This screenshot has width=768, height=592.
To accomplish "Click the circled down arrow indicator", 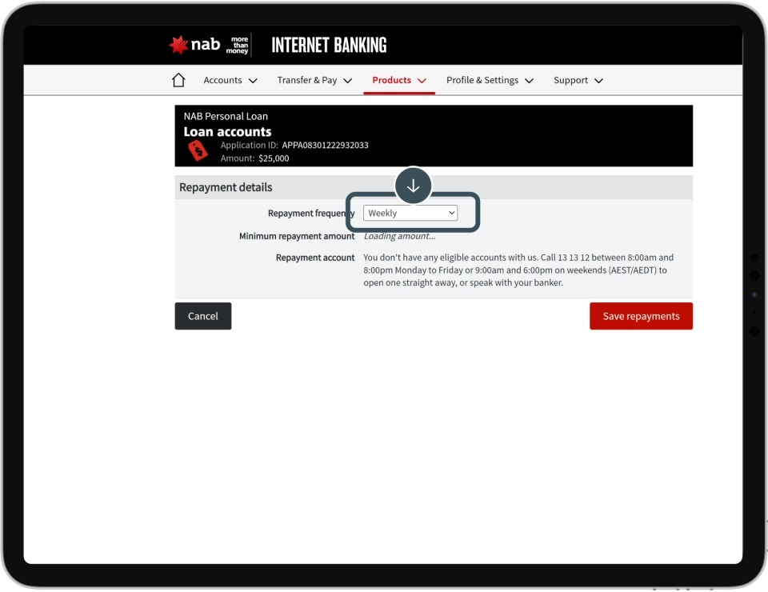I will [413, 186].
